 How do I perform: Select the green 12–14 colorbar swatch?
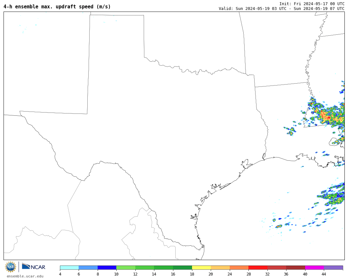(x=145, y=267)
